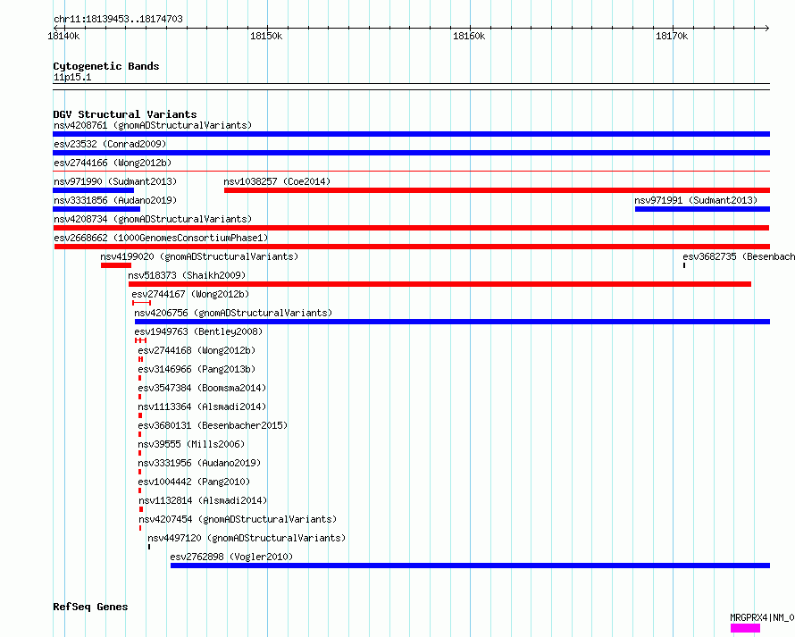Select the esv23532 (Conrad2009) label
This screenshot has height=637, width=795.
110,144
